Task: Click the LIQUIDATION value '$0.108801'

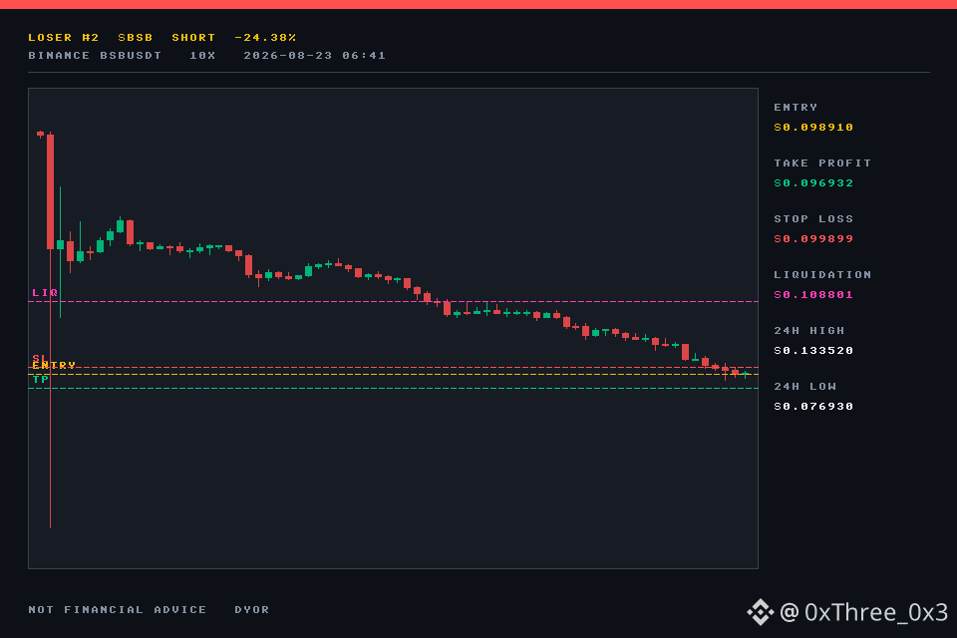Action: (x=813, y=295)
